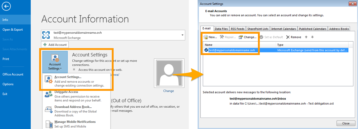Click the move down arrow icon
The width and height of the screenshot is (358, 129).
[312, 37]
